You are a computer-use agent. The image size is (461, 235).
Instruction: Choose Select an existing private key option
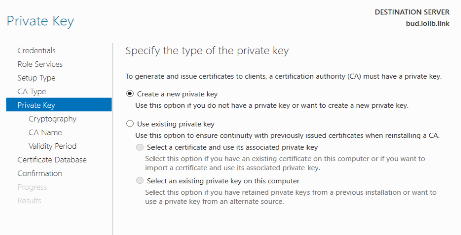click(140, 181)
